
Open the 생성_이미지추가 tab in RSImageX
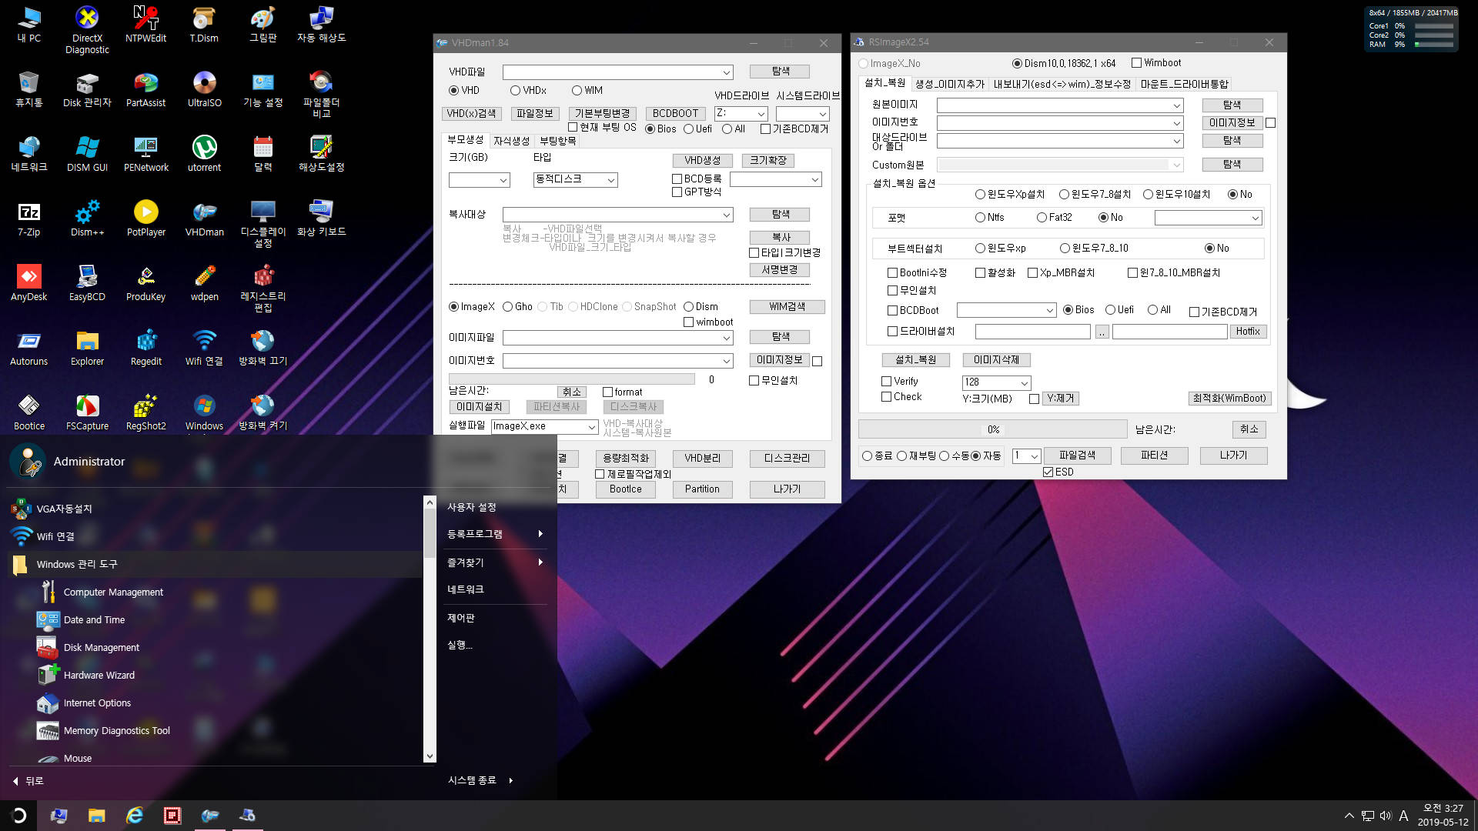tap(949, 84)
